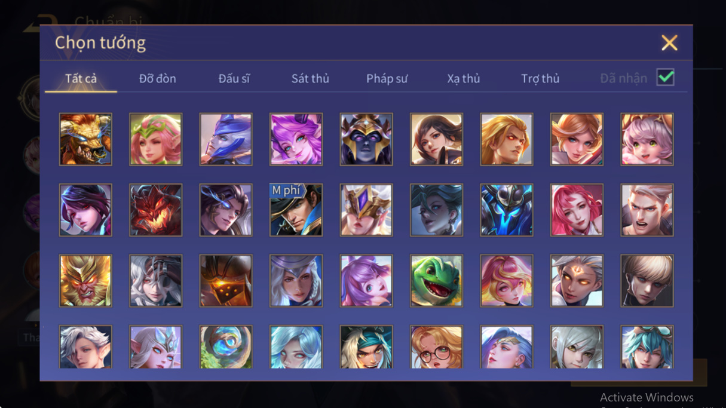This screenshot has height=408, width=726.
Task: Select the red demon-faced hero portrait
Action: coord(155,210)
